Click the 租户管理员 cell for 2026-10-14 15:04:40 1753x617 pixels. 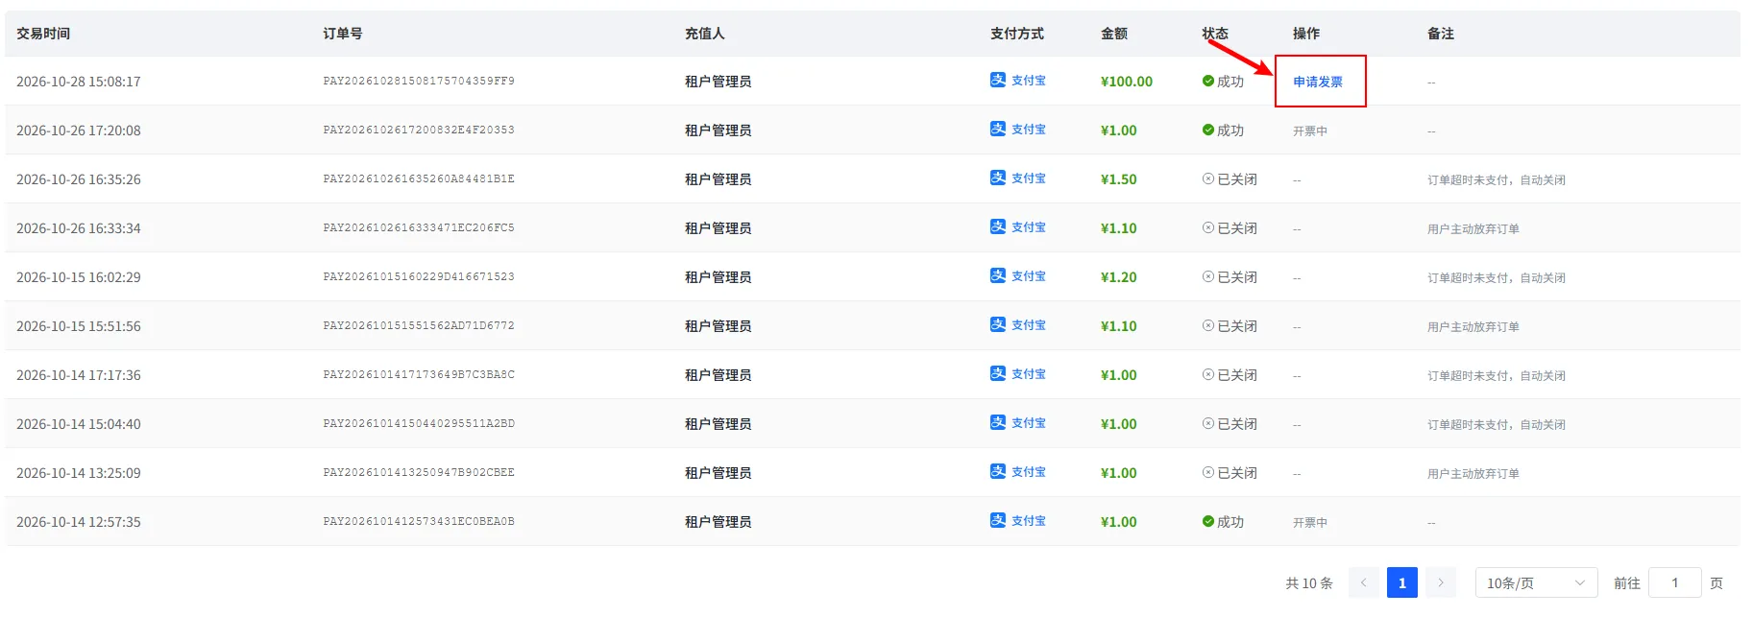click(x=718, y=425)
